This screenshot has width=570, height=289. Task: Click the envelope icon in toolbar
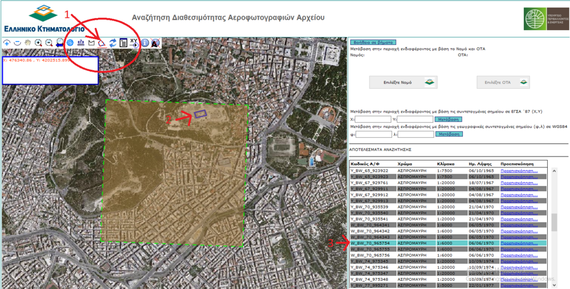91,43
